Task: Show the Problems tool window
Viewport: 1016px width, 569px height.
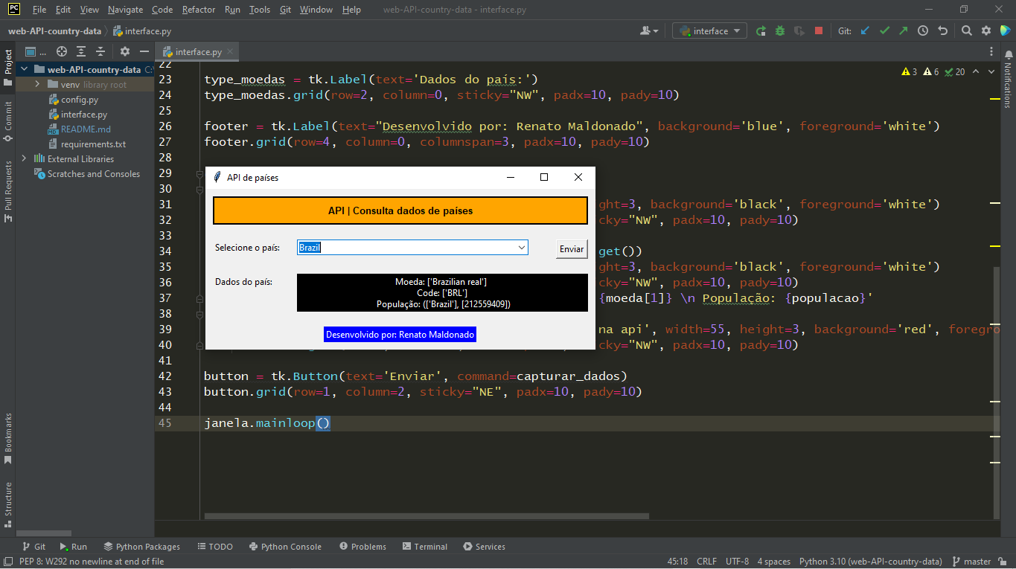Action: pos(362,547)
